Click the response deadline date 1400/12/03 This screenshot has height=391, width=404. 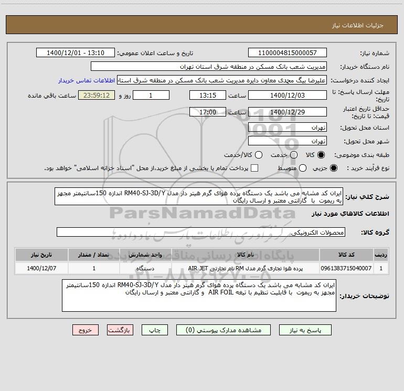[288, 96]
